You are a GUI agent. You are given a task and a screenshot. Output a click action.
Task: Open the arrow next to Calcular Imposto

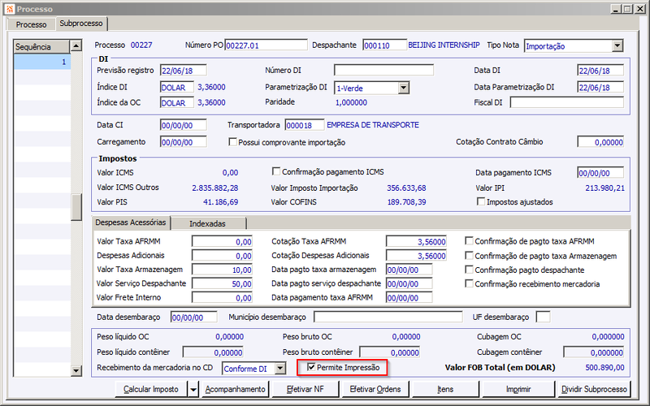pyautogui.click(x=193, y=390)
